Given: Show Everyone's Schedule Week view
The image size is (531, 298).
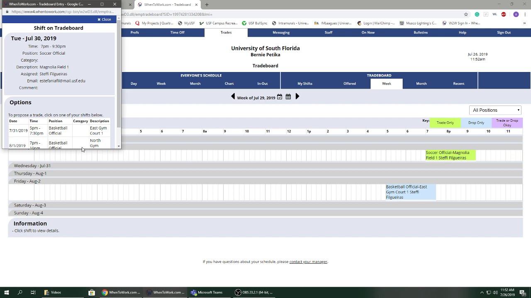Looking at the screenshot, I should pos(161,84).
